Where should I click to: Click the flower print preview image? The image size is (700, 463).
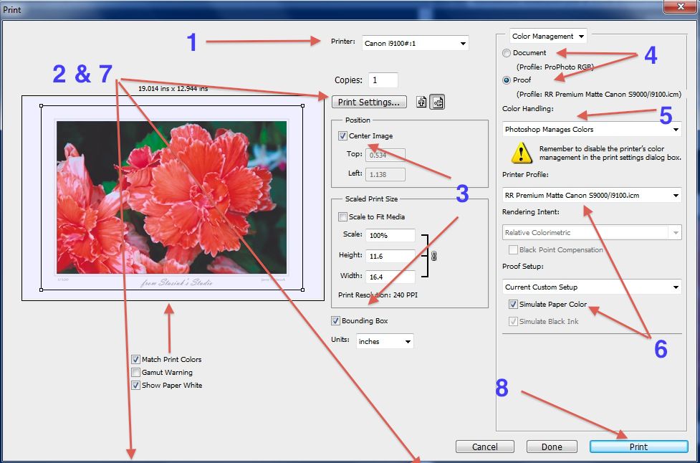[171, 197]
